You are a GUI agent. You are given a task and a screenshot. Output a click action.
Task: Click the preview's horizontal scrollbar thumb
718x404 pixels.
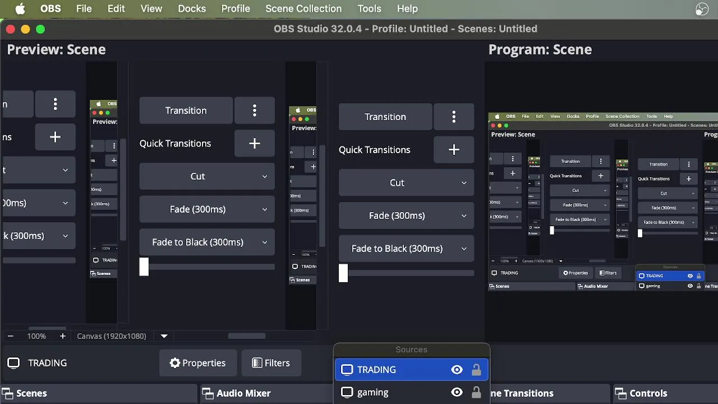pos(247,336)
